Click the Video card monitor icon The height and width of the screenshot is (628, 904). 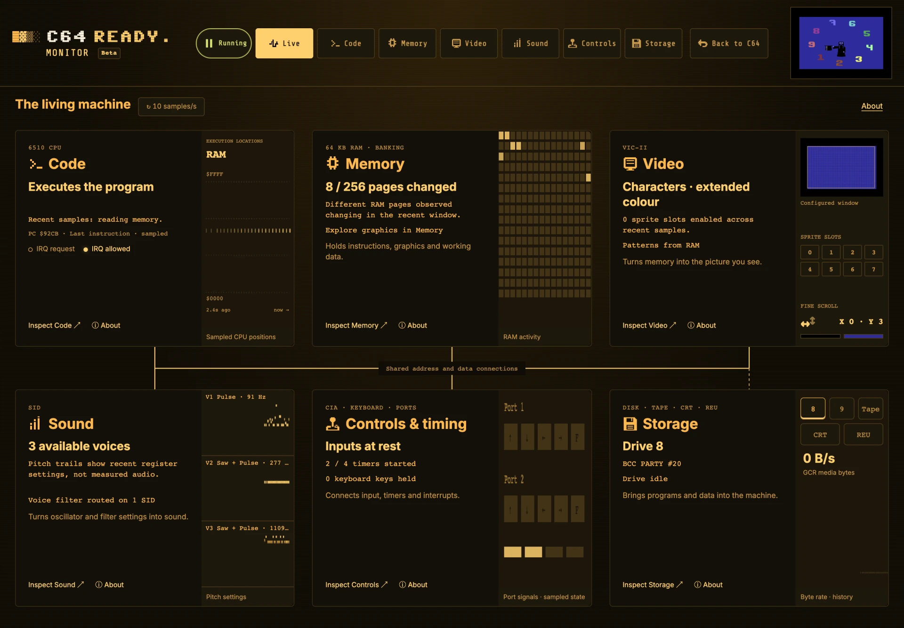pos(630,164)
